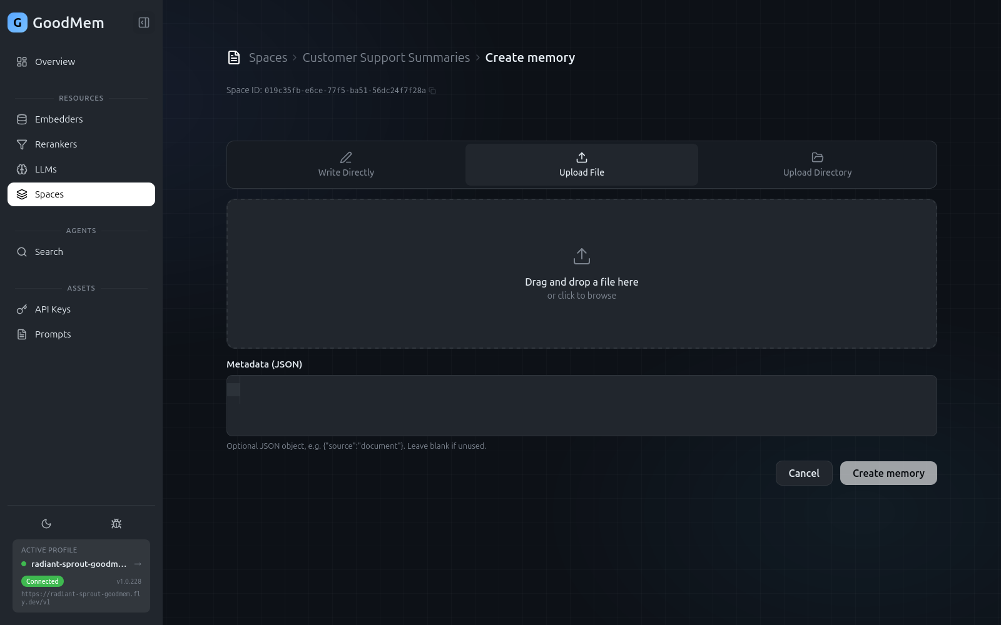Open Prompts using its document icon

point(22,334)
